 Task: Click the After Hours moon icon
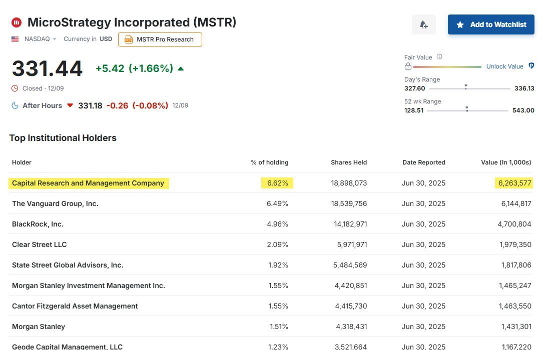click(x=15, y=105)
